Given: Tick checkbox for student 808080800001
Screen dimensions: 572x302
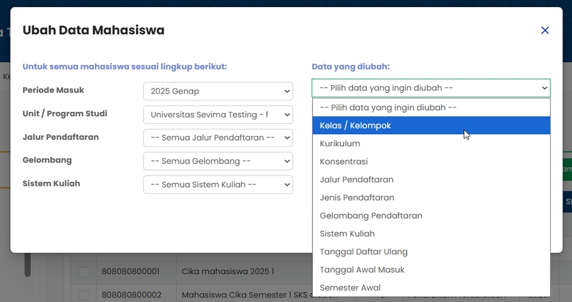Looking at the screenshot, I should pyautogui.click(x=83, y=271).
